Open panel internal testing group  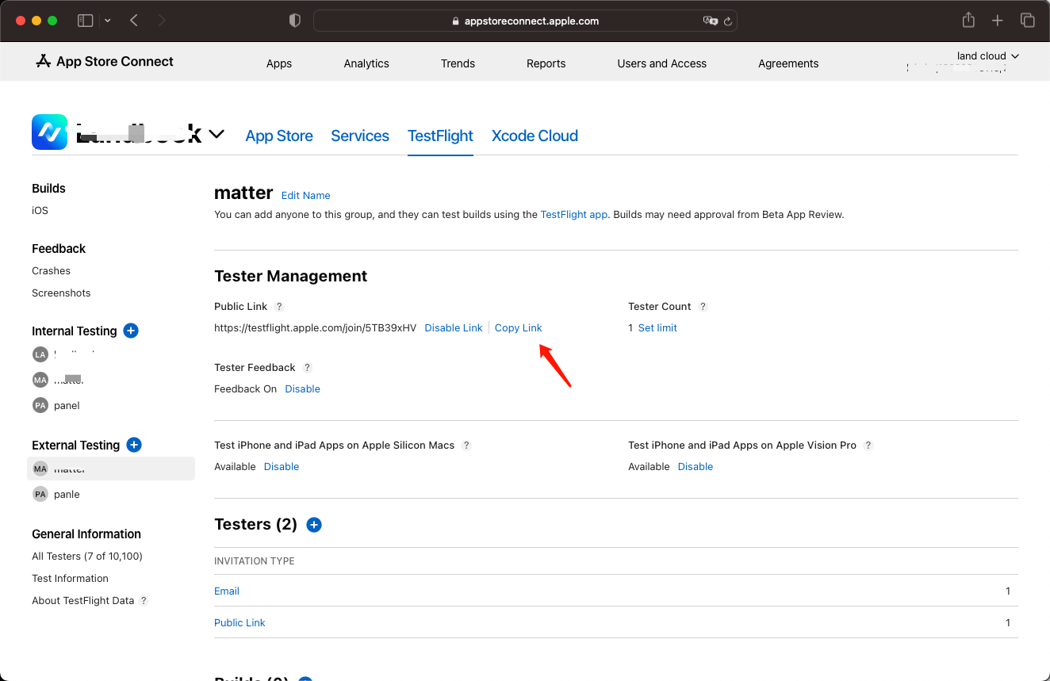pyautogui.click(x=67, y=405)
